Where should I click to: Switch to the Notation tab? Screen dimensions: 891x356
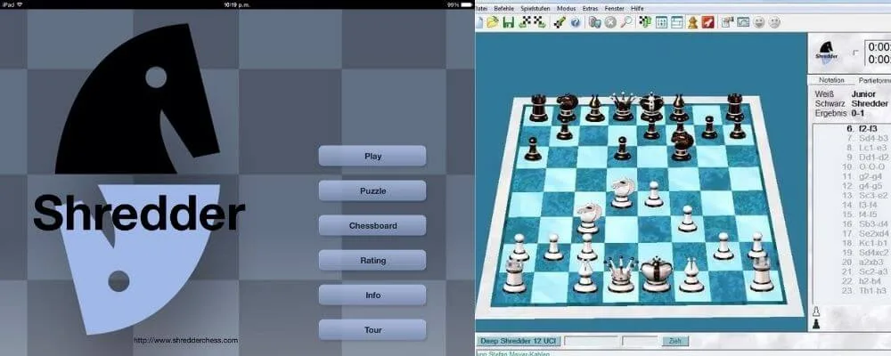(x=832, y=80)
